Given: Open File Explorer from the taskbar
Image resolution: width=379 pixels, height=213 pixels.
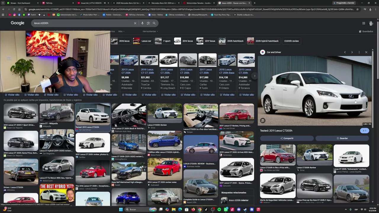Looking at the screenshot, I should (x=174, y=209).
